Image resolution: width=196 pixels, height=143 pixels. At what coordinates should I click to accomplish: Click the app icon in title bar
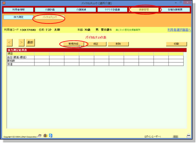coord(4,3)
